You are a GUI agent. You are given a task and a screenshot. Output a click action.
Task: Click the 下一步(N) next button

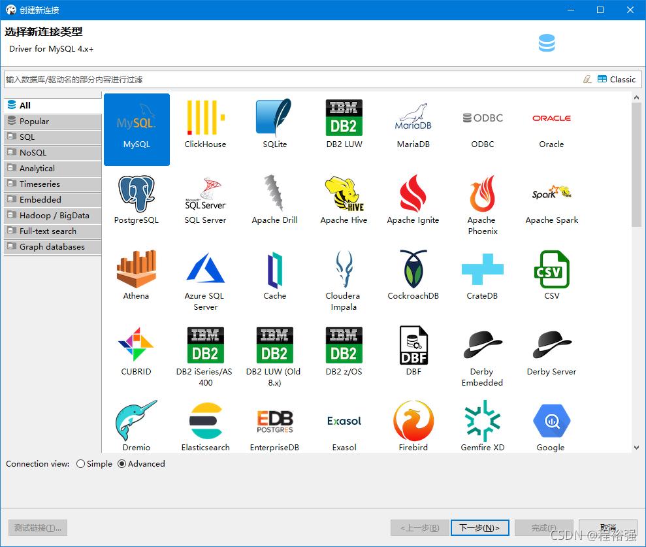[x=480, y=527]
